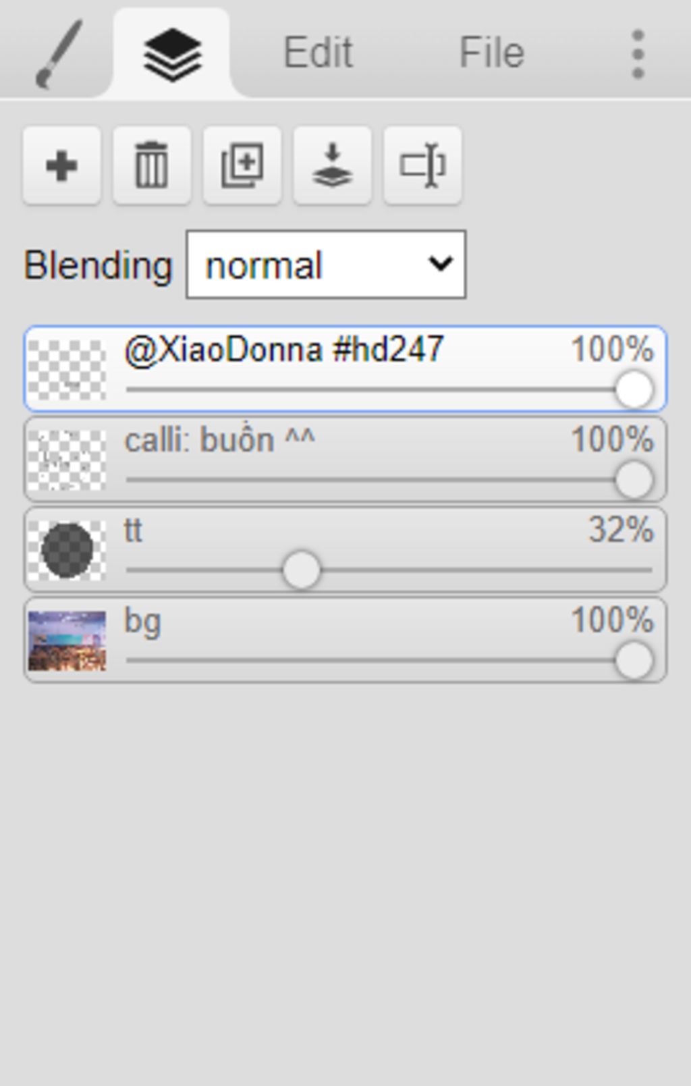Click the tt layer opacity slider handle
691x1086 pixels.
[301, 570]
